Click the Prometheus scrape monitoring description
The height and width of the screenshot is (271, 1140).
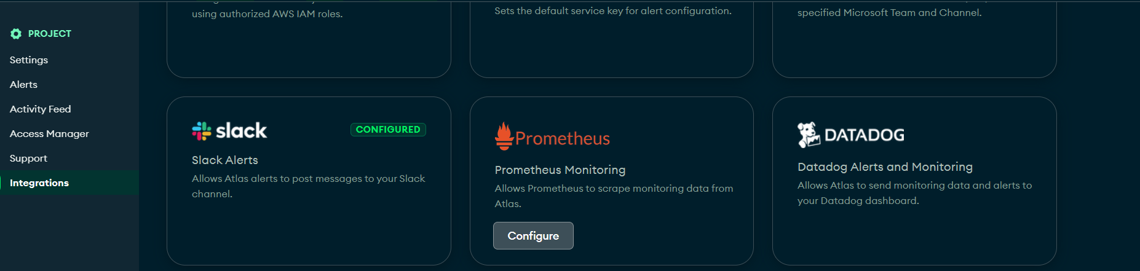[614, 195]
